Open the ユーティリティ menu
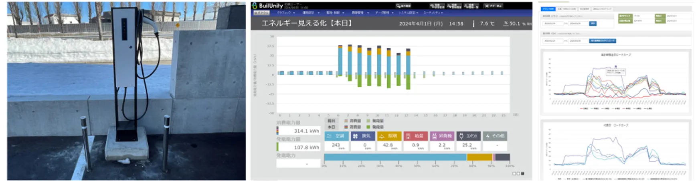The image size is (696, 181). [x=432, y=13]
